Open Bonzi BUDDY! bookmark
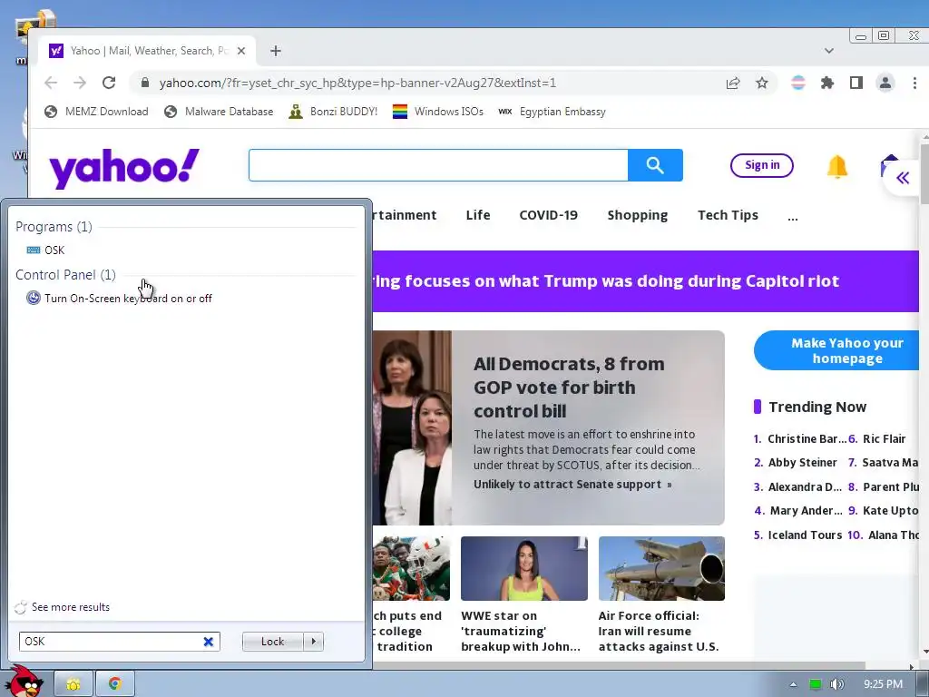The height and width of the screenshot is (697, 929). [333, 112]
